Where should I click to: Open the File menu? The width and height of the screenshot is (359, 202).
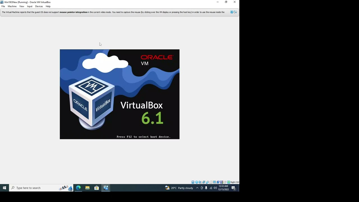(x=3, y=6)
